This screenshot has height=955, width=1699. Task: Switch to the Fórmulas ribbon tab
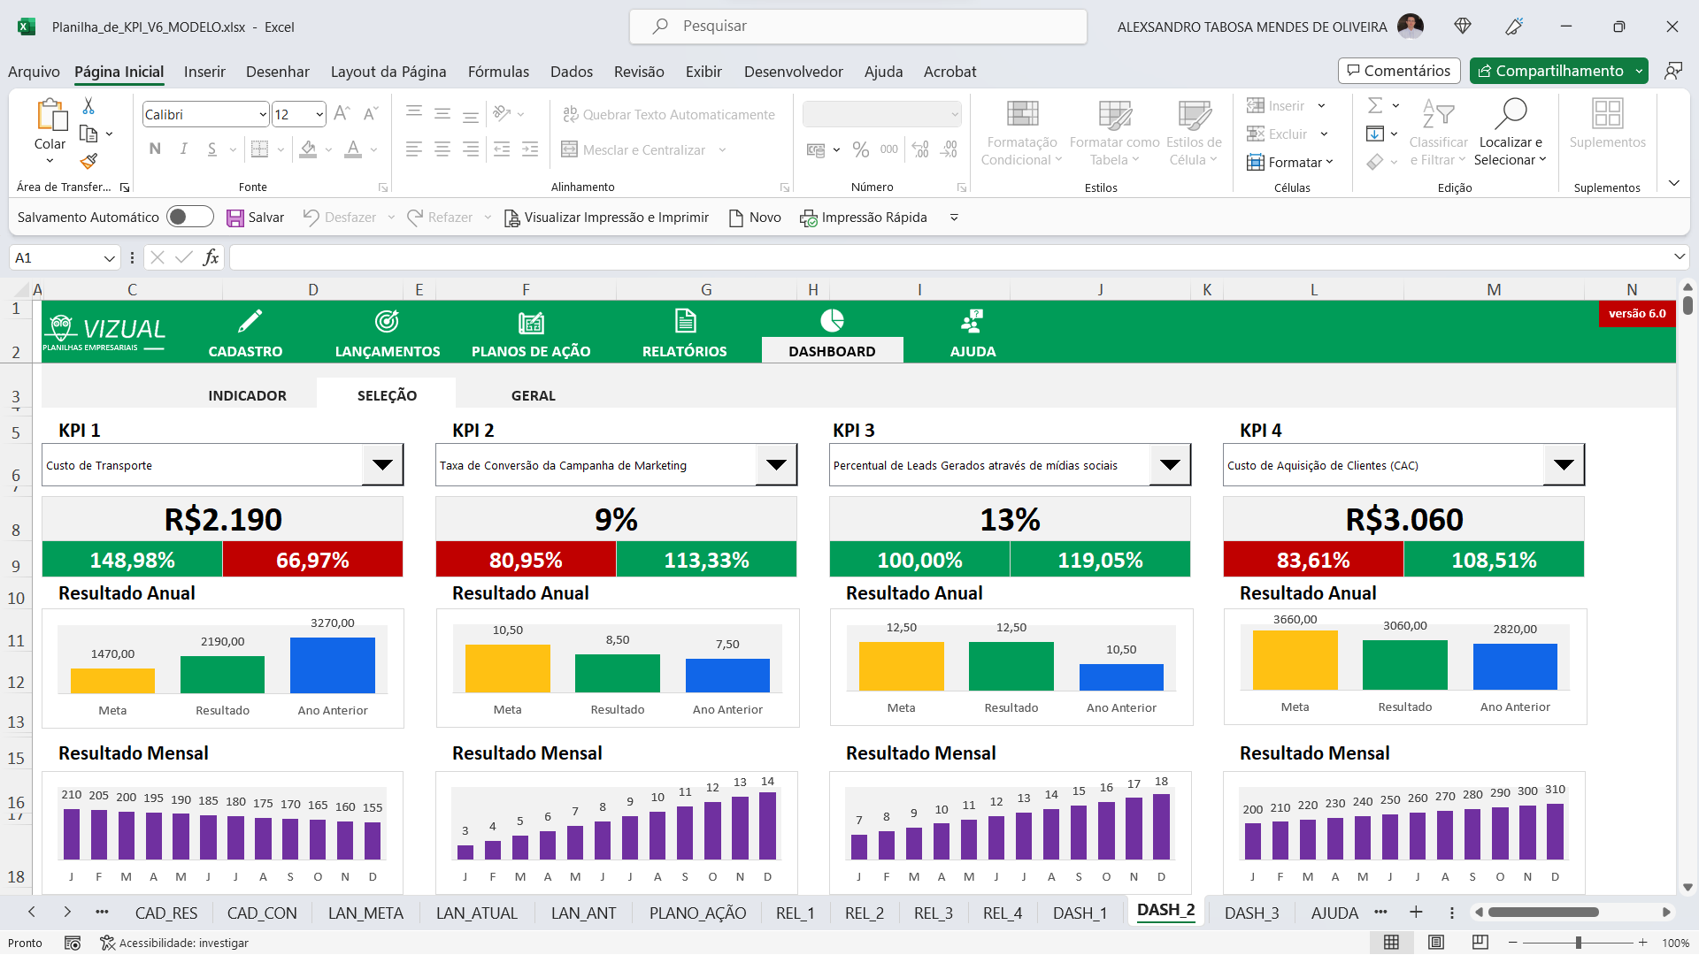pos(498,72)
